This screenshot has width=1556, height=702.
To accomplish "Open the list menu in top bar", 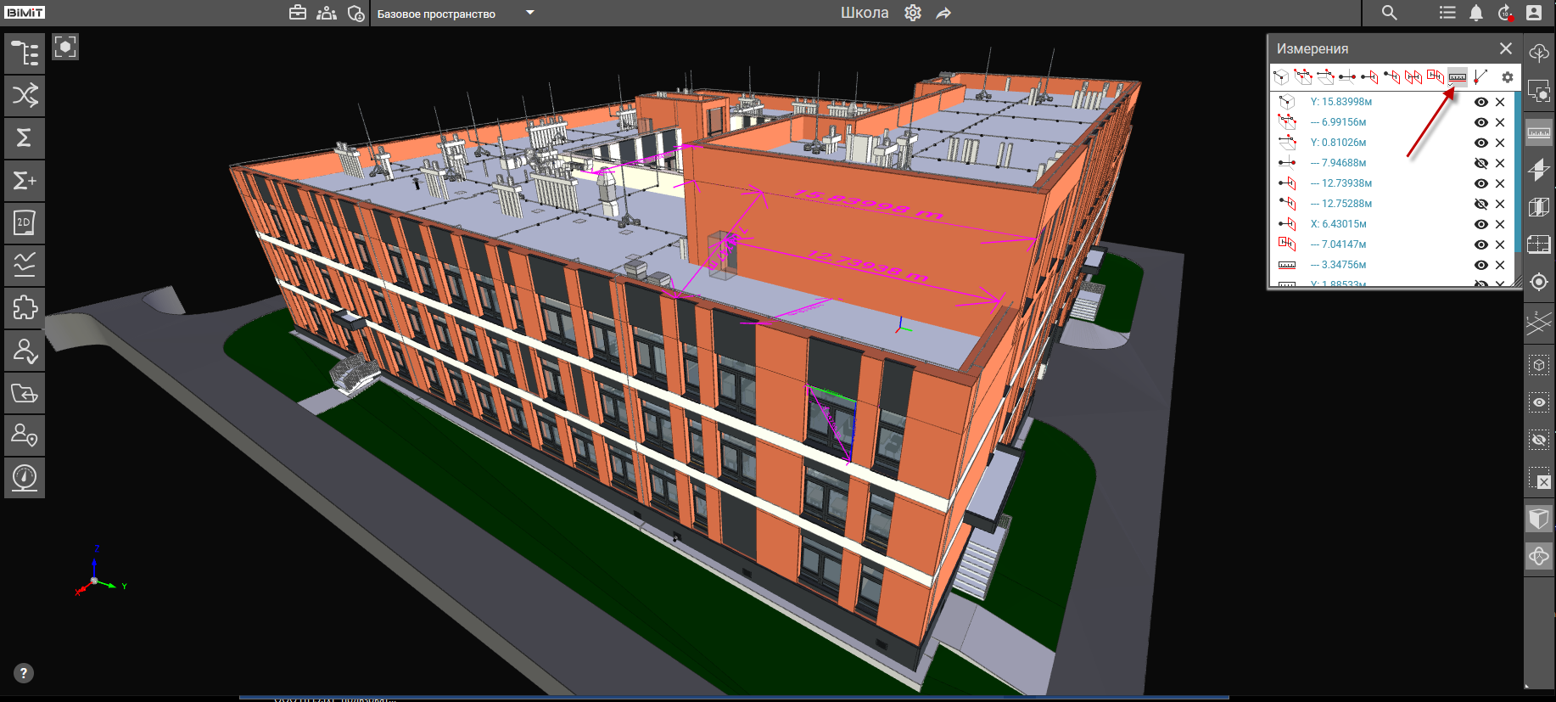I will pos(1447,13).
